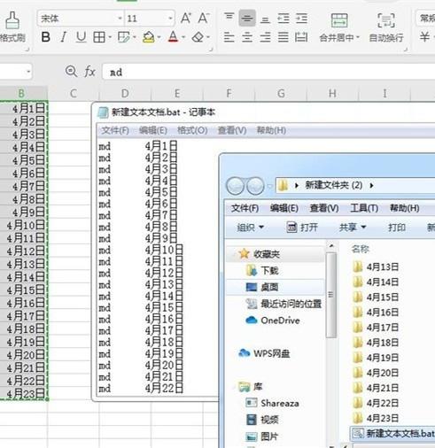Screen dimensions: 435x448
Task: Click the 合并居中 merge and center button
Action: tap(339, 27)
